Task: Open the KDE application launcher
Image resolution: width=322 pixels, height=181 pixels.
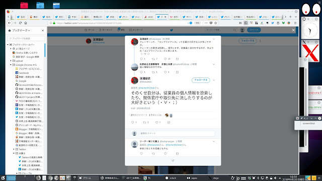Action: (x=3, y=178)
